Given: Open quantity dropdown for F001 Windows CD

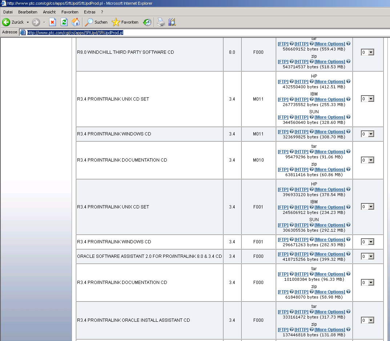Looking at the screenshot, I should click(371, 242).
